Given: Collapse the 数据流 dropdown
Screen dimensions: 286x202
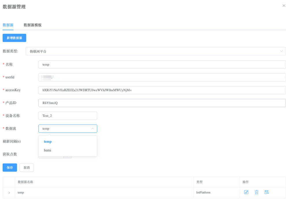Looking at the screenshot, I should click(x=92, y=129).
